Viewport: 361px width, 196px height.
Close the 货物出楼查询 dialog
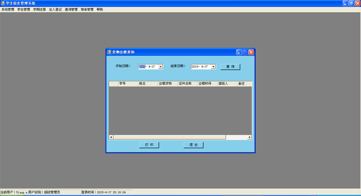pyautogui.click(x=251, y=52)
